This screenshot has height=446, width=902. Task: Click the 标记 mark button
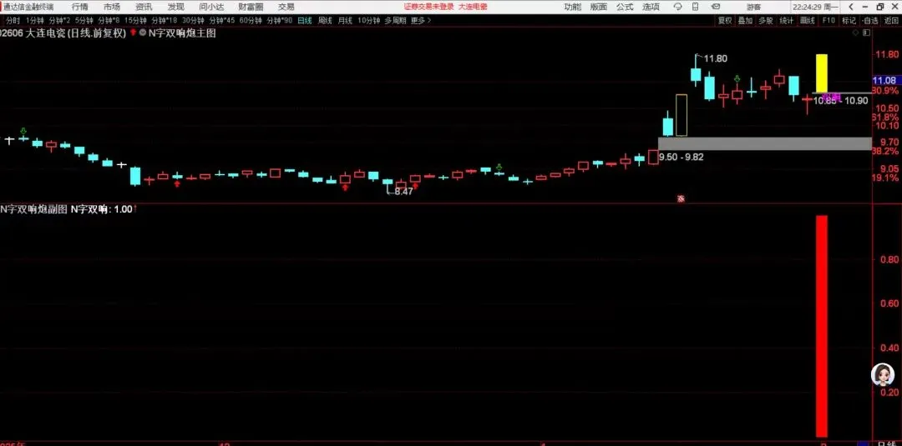(x=849, y=20)
